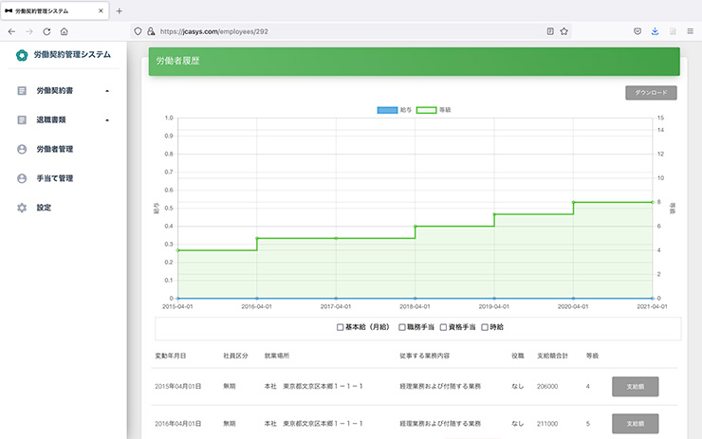Click the 設定 gear icon

pos(22,208)
